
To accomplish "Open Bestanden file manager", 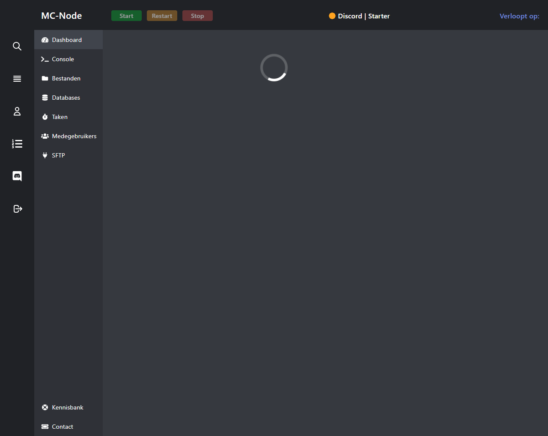I will coord(66,78).
